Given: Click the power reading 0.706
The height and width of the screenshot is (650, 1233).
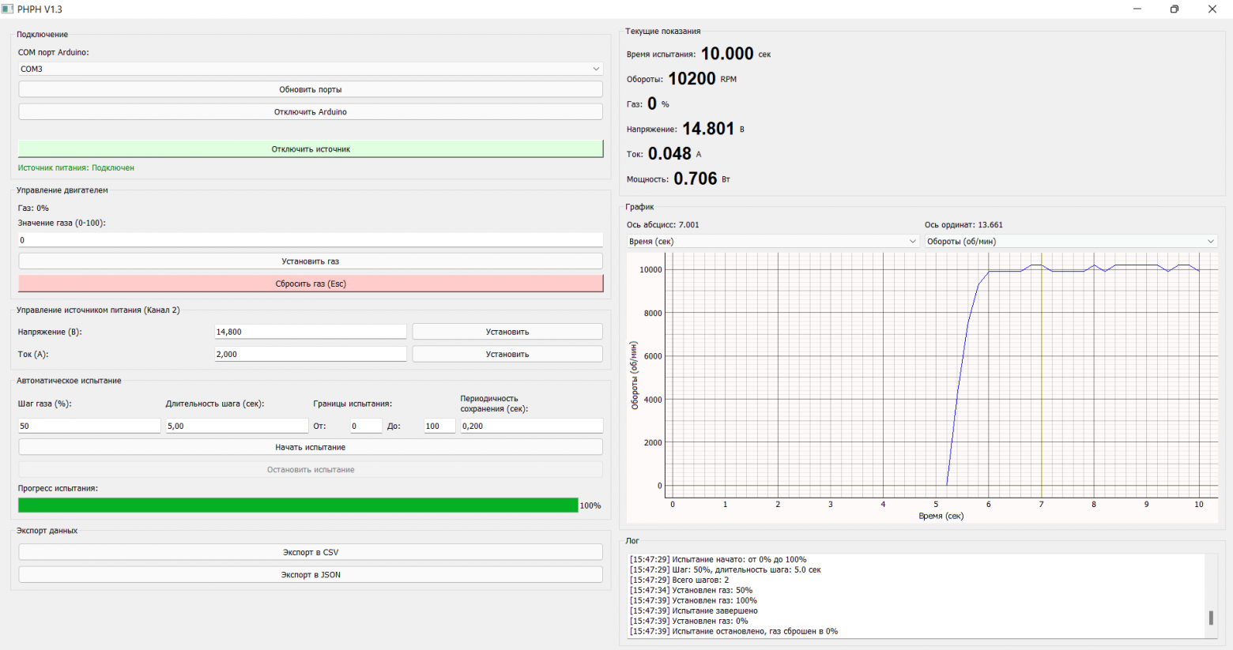Looking at the screenshot, I should tap(696, 179).
